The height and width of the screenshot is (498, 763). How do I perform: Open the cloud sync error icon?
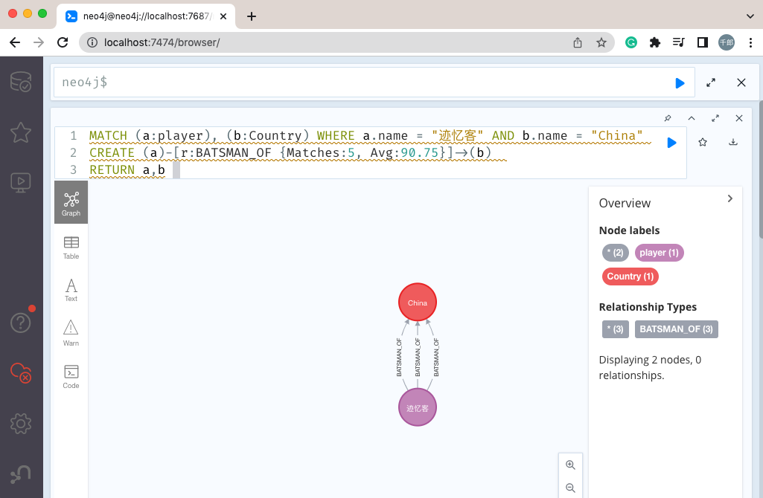click(x=21, y=372)
